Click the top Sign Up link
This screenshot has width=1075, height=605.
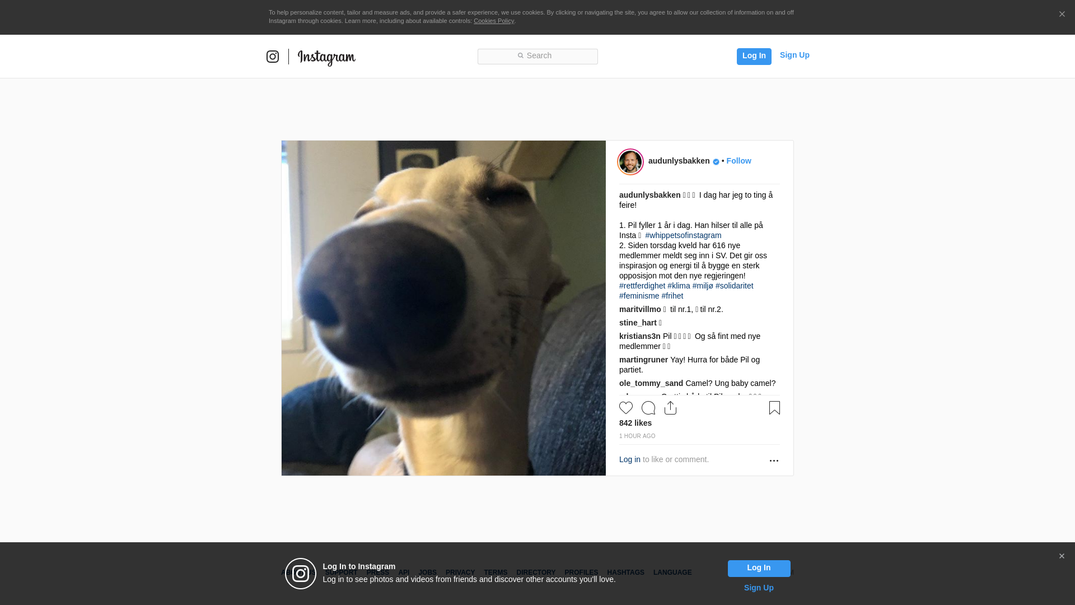pyautogui.click(x=794, y=55)
